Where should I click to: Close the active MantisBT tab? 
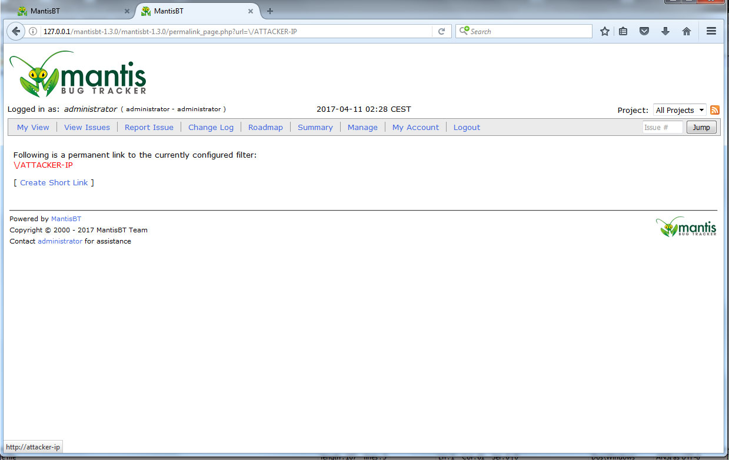(x=251, y=11)
